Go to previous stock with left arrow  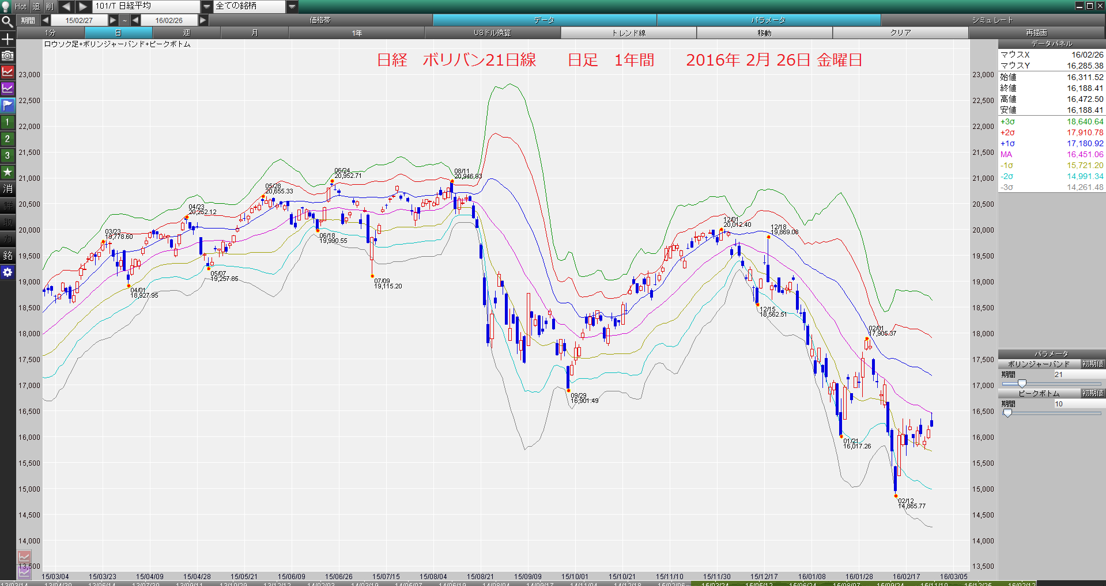point(66,6)
